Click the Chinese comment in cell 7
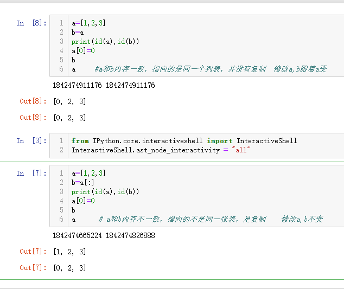 coord(211,220)
